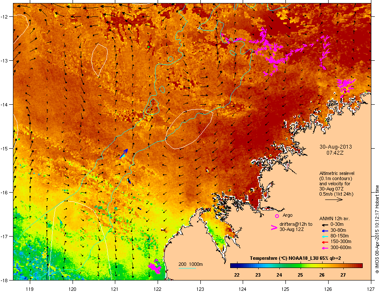Click the longitude axis label 119
Viewport: 380px width, 293px height.
(x=30, y=289)
